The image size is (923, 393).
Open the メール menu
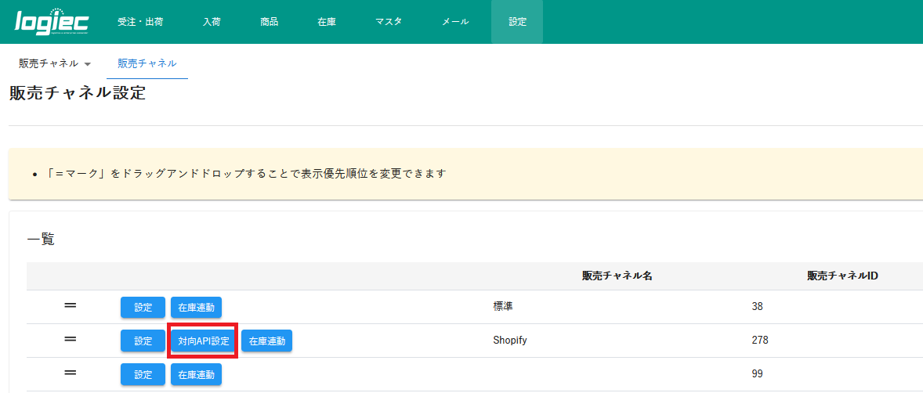click(x=455, y=22)
